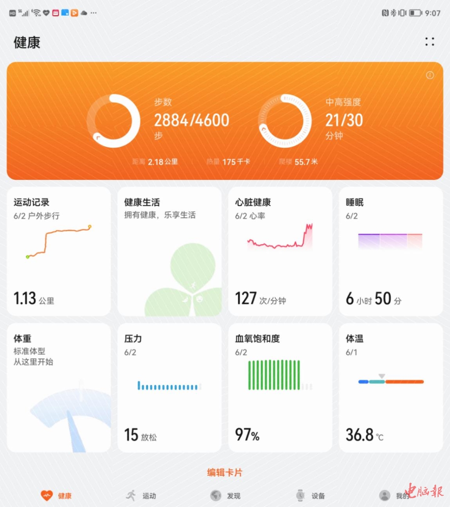Tap the profile avatar 我的 icon
This screenshot has height=507, width=450.
click(385, 495)
